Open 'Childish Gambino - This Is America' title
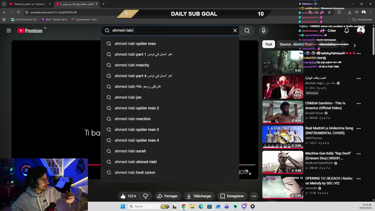The image size is (375, 211). tap(325, 105)
